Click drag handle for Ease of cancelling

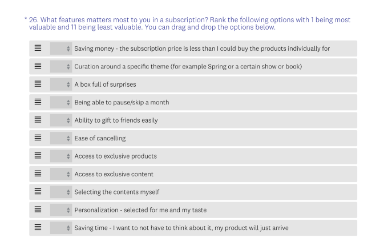38,138
